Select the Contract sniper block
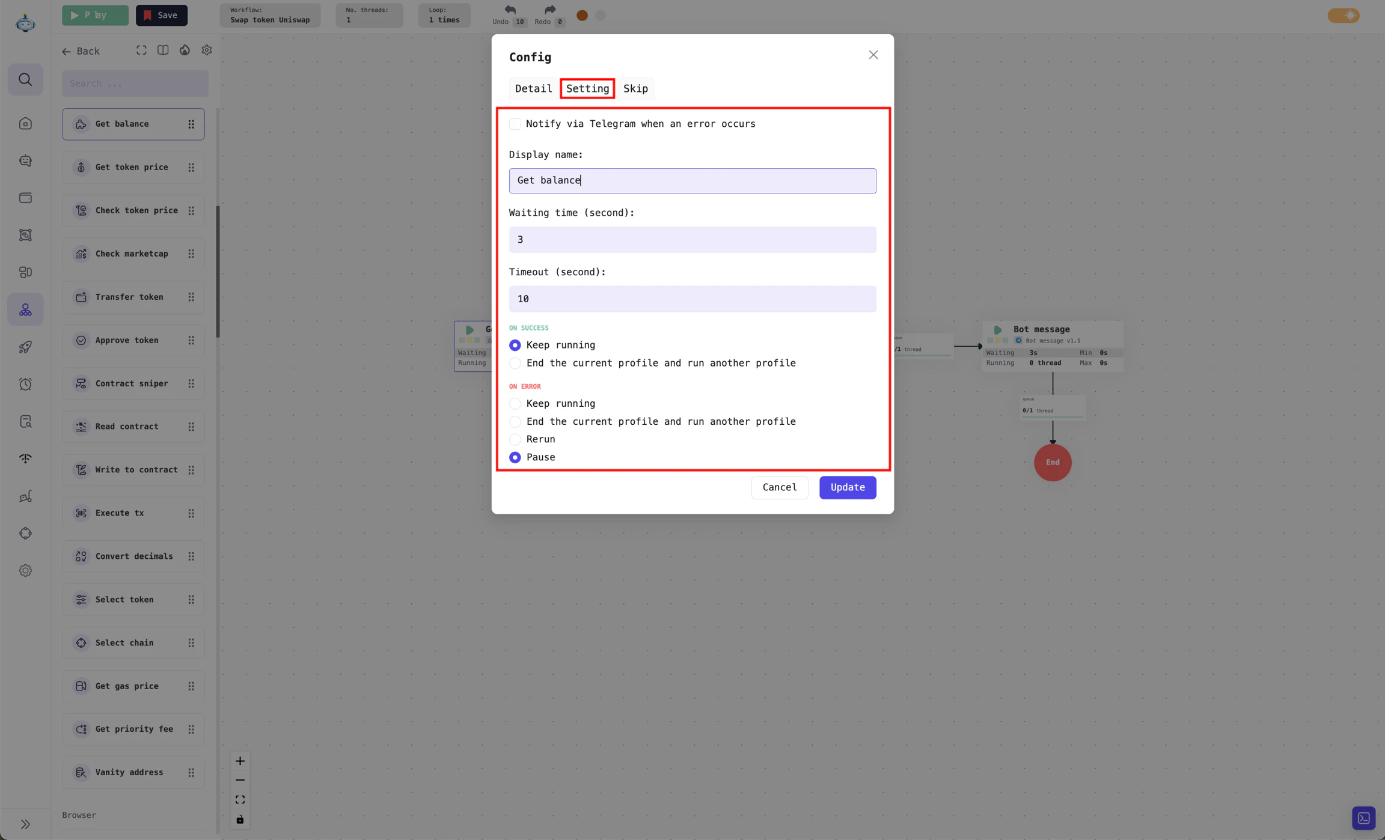Image resolution: width=1385 pixels, height=840 pixels. 132,383
